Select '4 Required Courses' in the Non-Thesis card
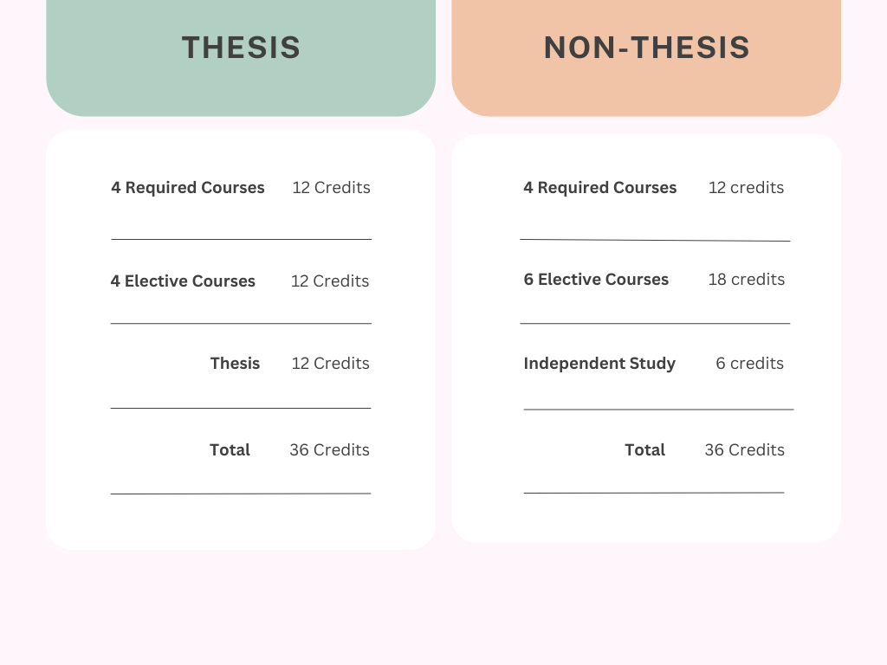Image resolution: width=887 pixels, height=665 pixels. (600, 188)
